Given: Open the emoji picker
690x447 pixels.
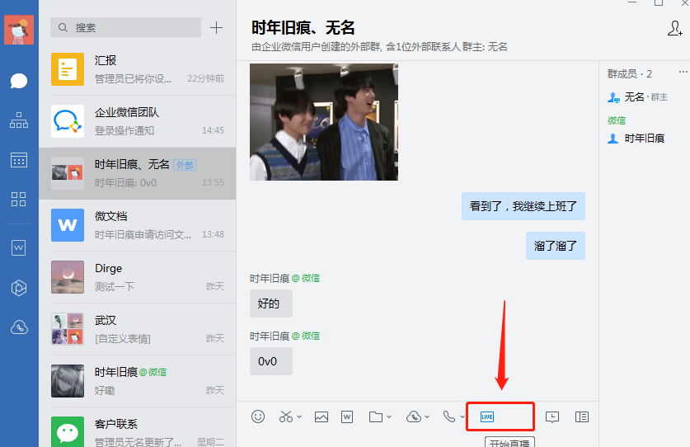Looking at the screenshot, I should [258, 416].
